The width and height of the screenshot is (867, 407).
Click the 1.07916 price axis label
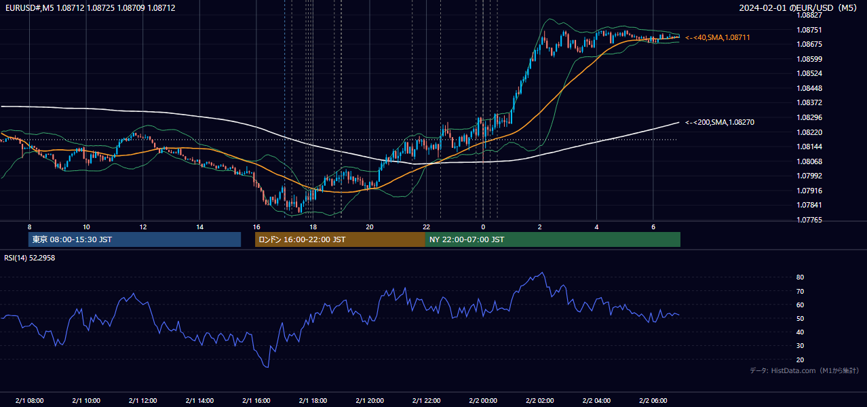click(810, 191)
